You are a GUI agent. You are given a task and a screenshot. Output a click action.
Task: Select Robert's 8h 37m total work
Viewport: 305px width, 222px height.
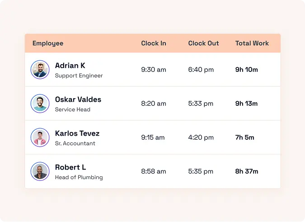[x=247, y=171]
